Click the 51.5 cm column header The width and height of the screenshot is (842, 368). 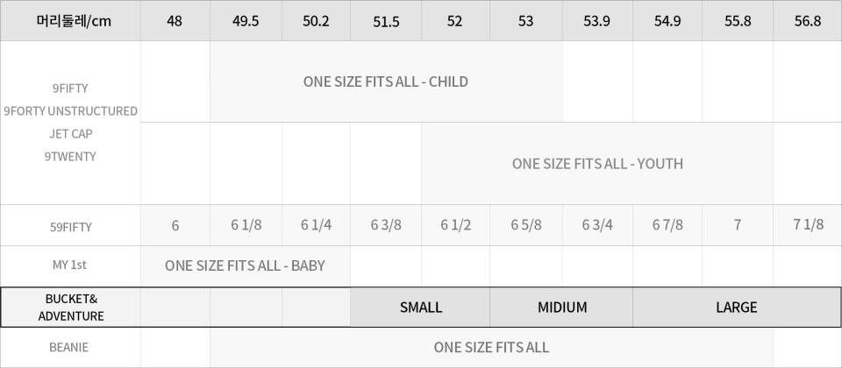tap(386, 21)
